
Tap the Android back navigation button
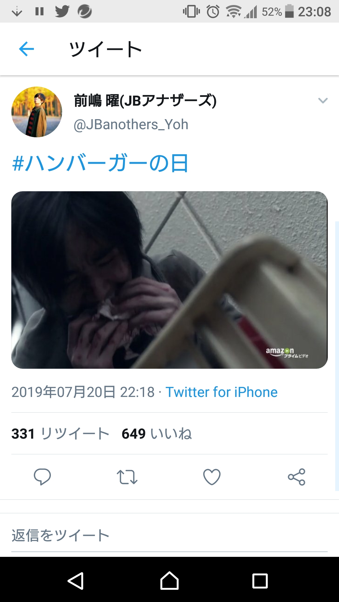(x=76, y=581)
